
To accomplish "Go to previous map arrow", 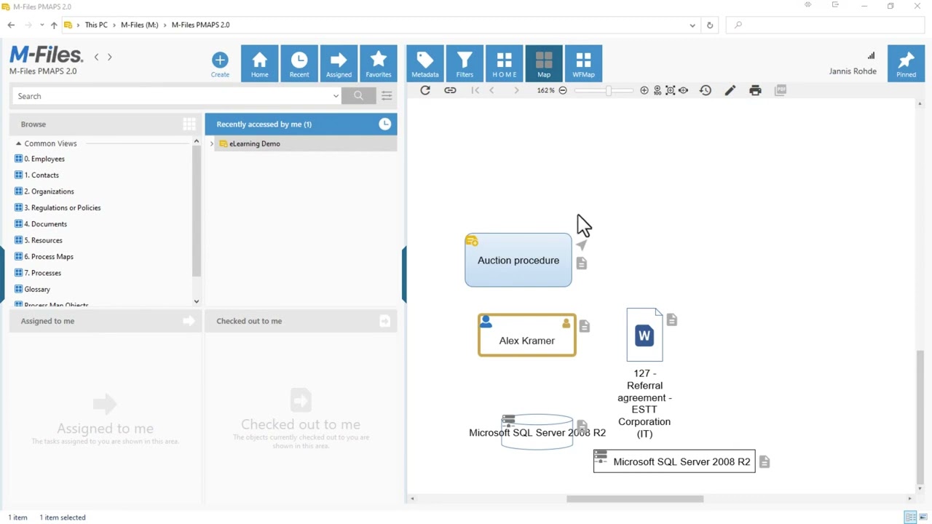I will pos(492,90).
